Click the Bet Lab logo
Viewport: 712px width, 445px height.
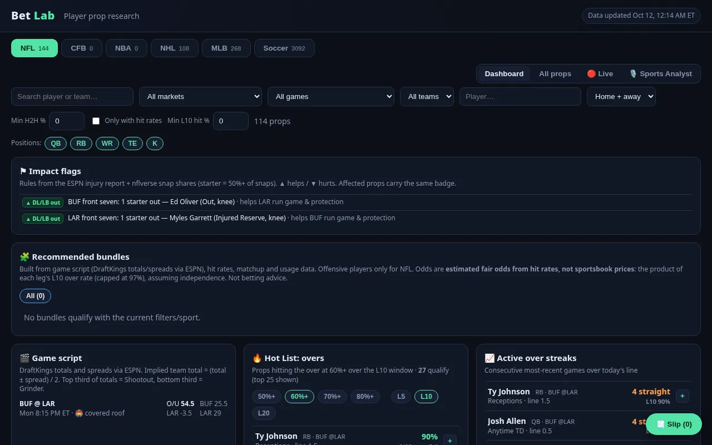tap(33, 16)
